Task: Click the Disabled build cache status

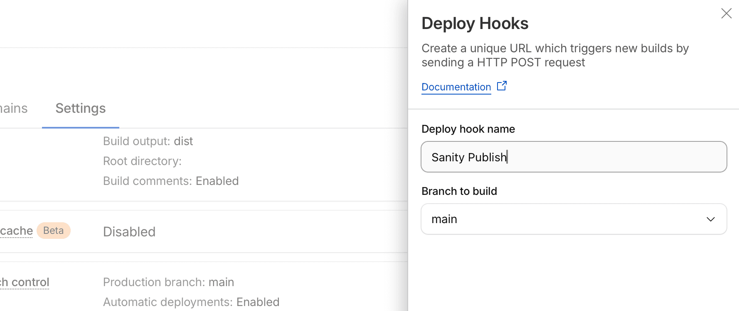Action: [129, 232]
